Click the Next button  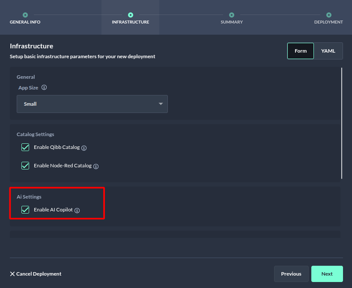tap(327, 273)
